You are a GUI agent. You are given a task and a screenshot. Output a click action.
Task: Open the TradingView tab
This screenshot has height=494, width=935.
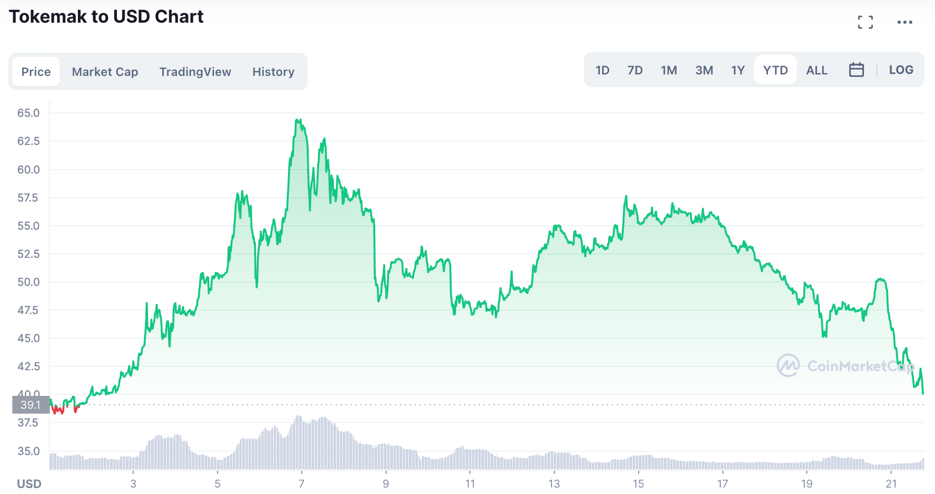[x=195, y=71]
